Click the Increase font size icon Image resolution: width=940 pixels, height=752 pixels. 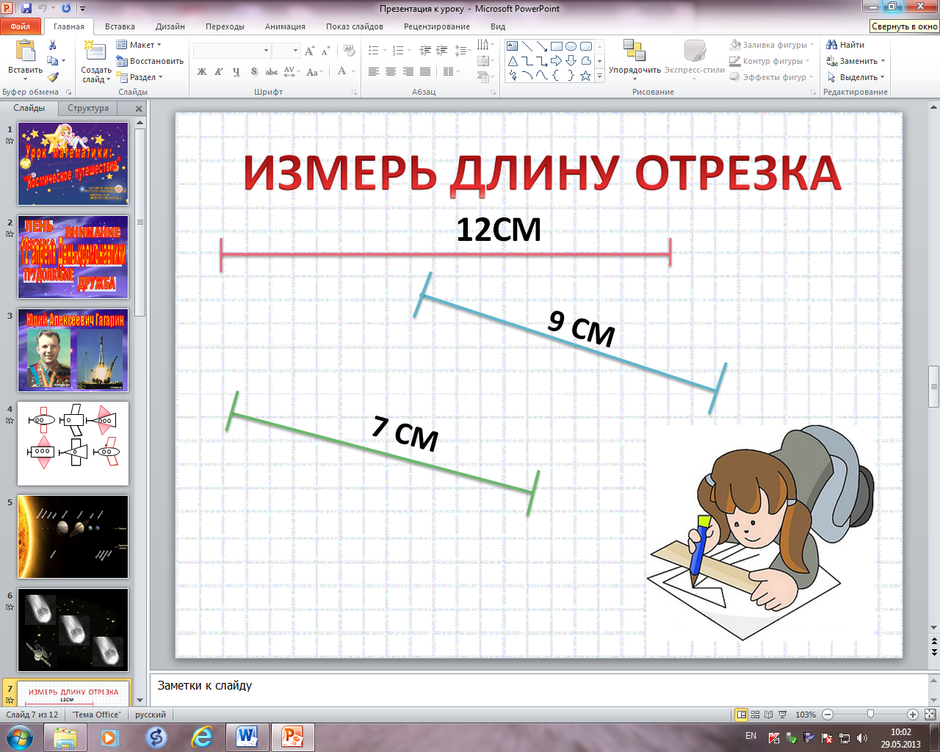coord(309,51)
